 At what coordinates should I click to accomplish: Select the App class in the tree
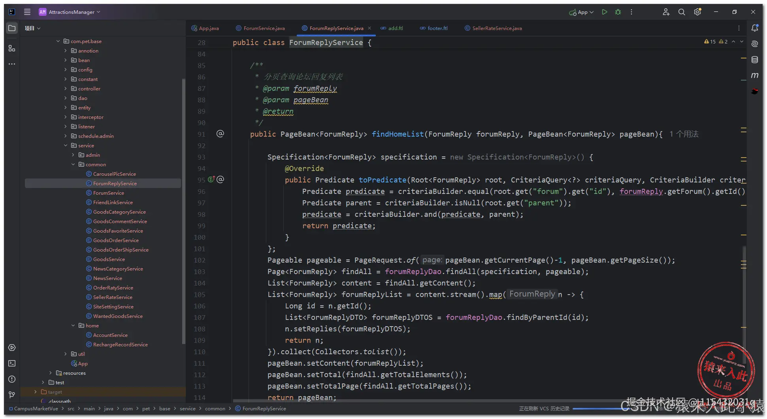point(83,363)
